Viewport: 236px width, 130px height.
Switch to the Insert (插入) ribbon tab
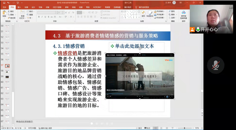click(19, 7)
